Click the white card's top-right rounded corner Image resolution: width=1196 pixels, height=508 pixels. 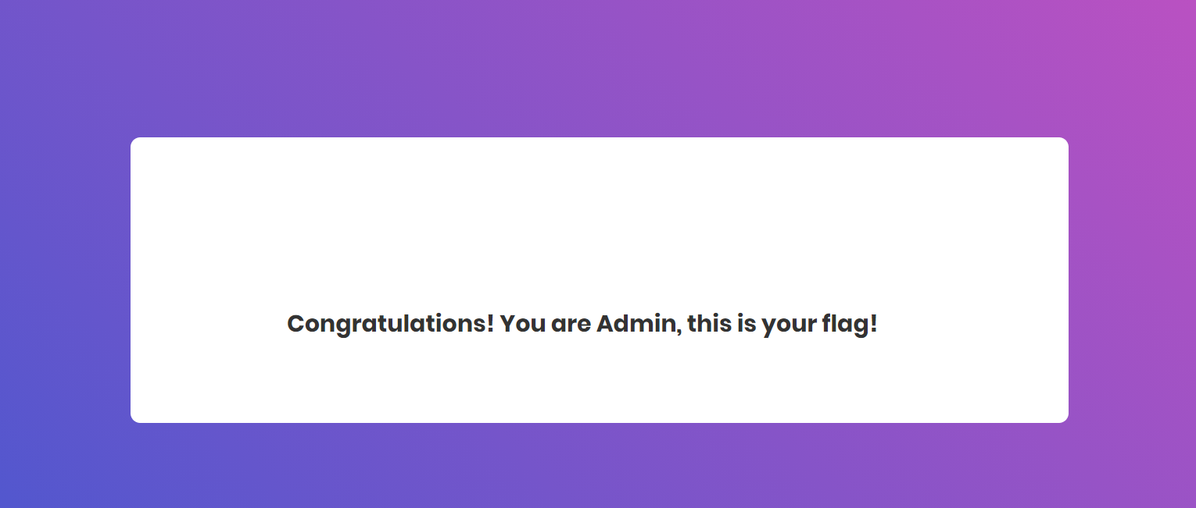tap(1063, 142)
